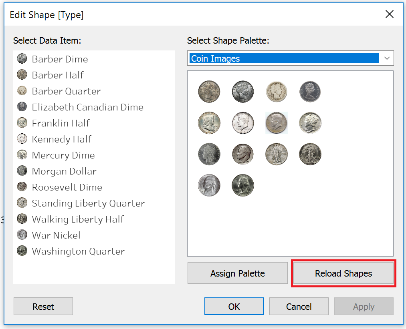The image size is (406, 329).
Task: Confirm with the OK button
Action: 234,306
